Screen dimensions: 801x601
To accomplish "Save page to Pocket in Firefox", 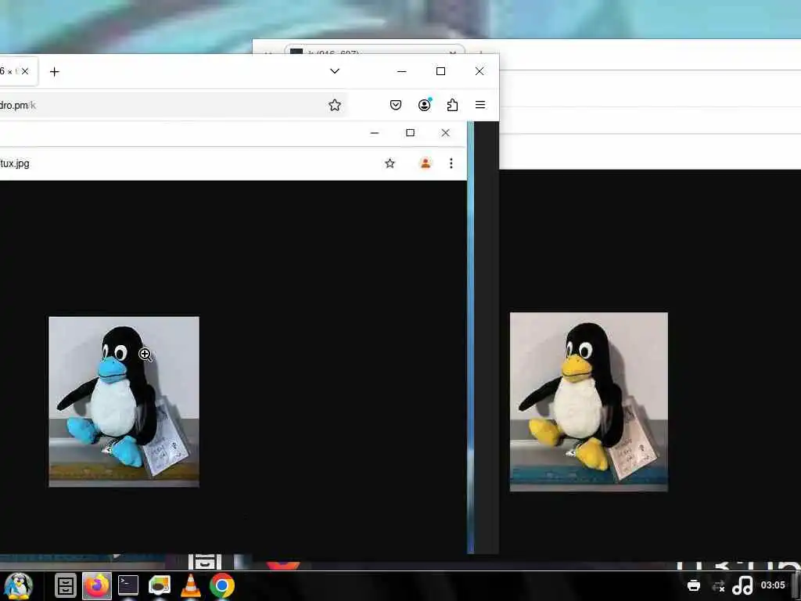I will 395,105.
